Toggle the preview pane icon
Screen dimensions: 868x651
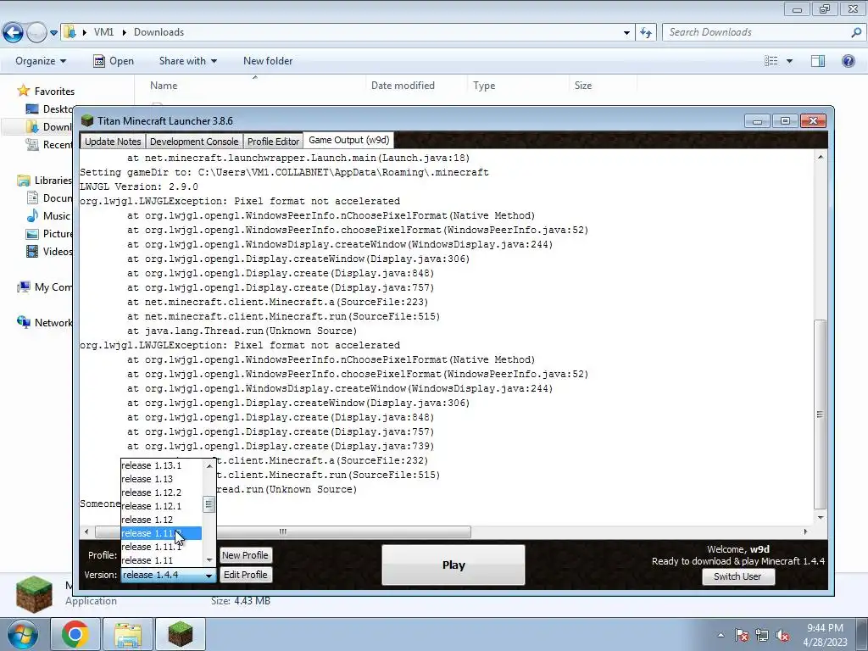point(818,61)
